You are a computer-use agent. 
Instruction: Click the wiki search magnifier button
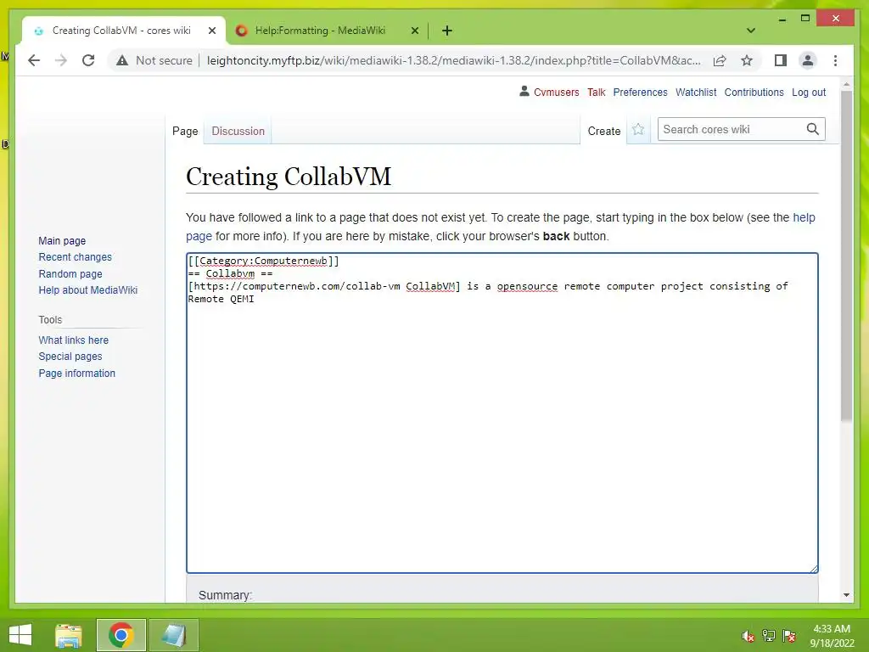[x=812, y=129]
